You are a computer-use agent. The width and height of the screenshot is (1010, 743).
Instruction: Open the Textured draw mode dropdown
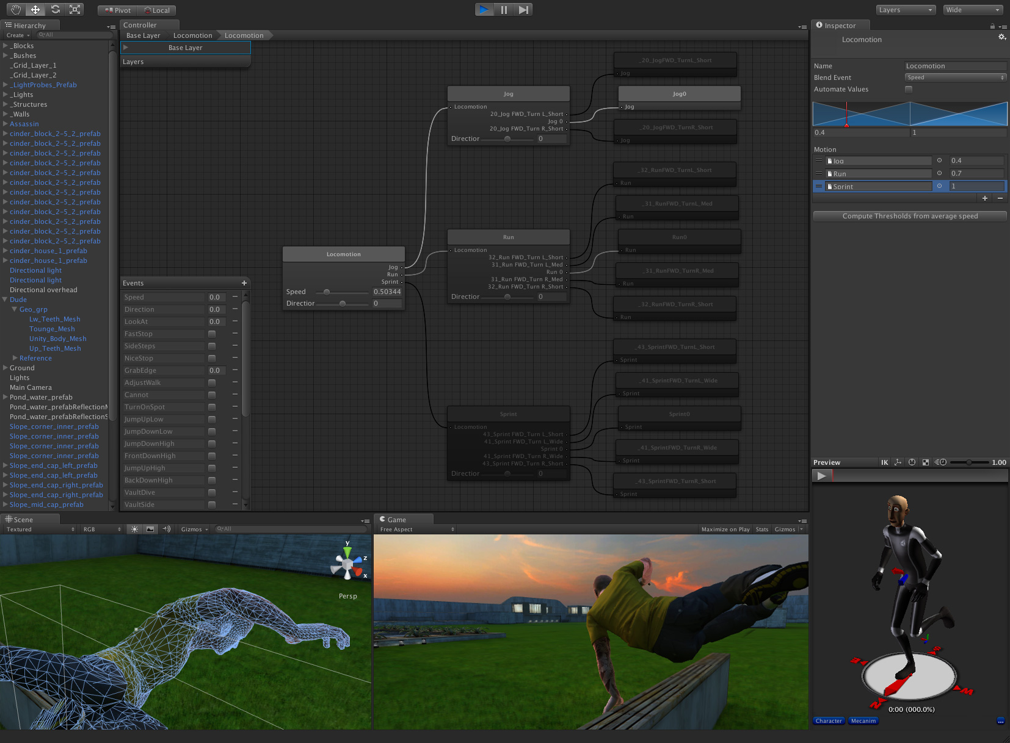pos(40,529)
